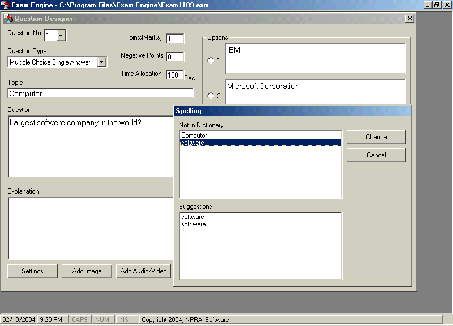Close the Question Designer dialog
This screenshot has width=453, height=326.
click(410, 19)
